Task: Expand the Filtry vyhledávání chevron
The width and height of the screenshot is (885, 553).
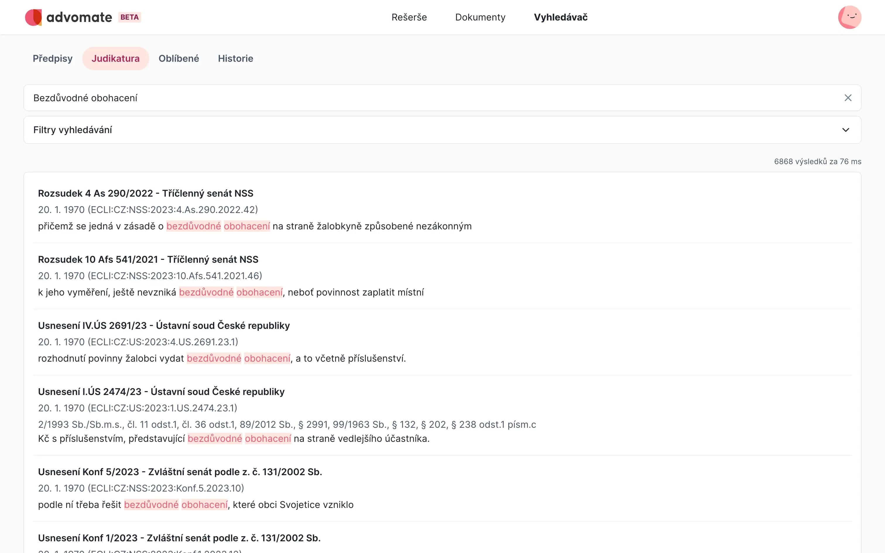Action: 845,130
